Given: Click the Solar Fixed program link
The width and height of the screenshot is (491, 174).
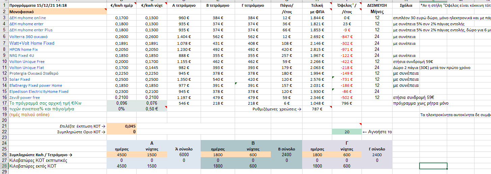Looking at the screenshot, I should (20, 79).
